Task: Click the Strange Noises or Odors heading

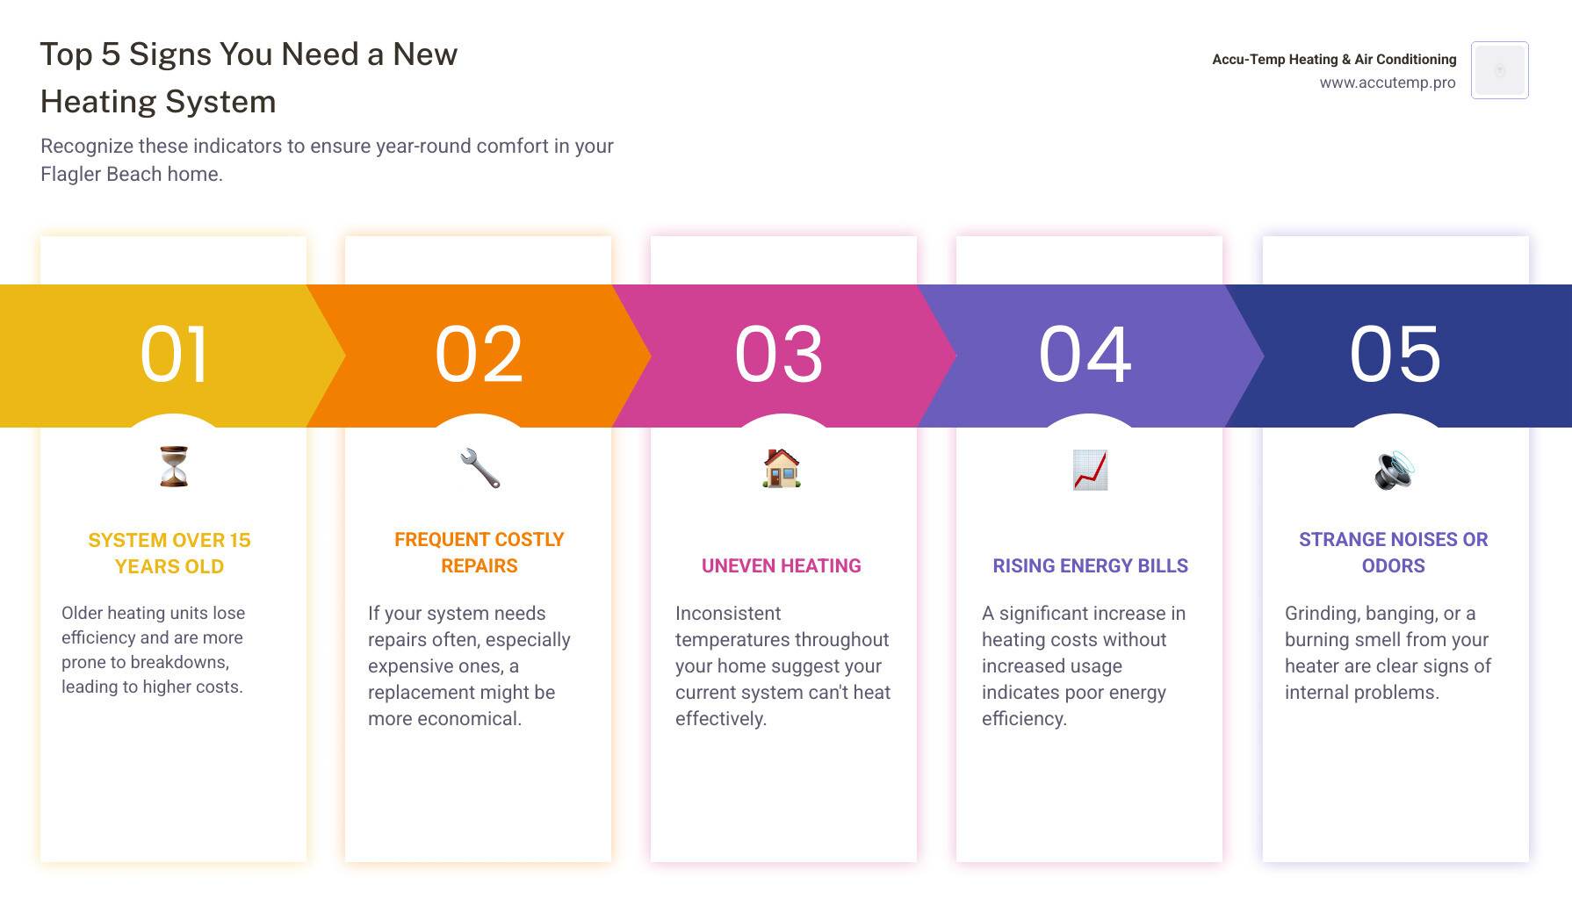Action: (1394, 552)
